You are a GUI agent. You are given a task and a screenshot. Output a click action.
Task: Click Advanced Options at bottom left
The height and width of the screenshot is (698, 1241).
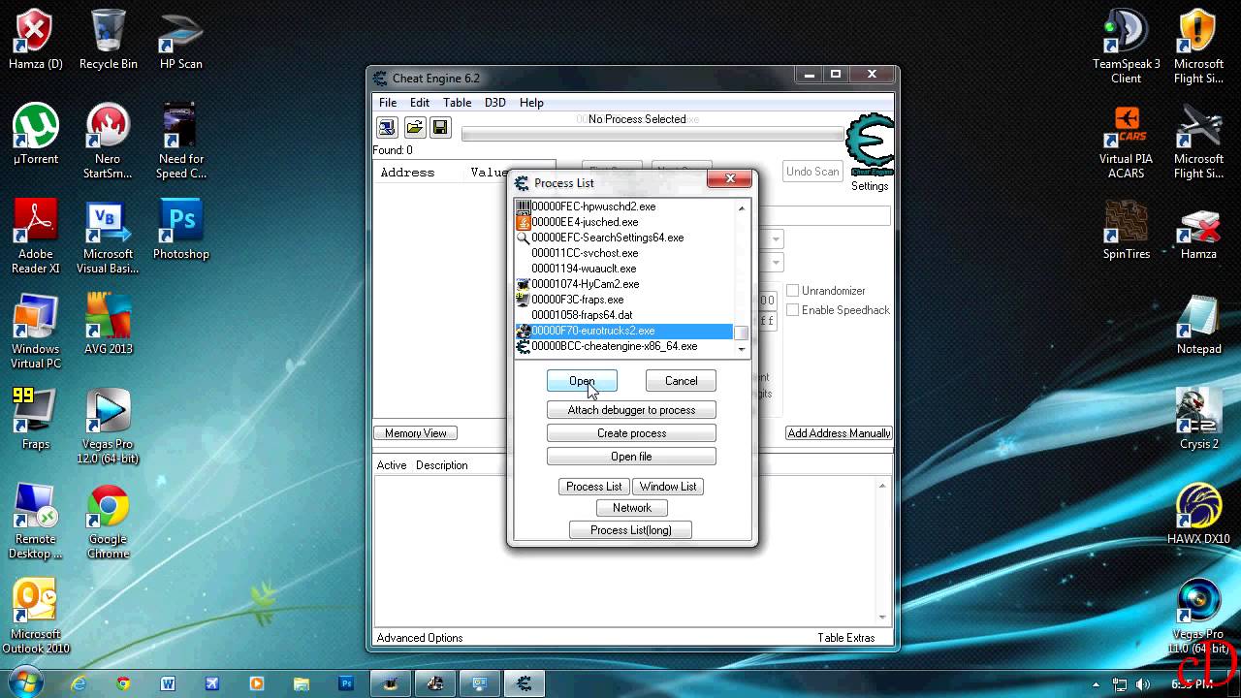[420, 638]
